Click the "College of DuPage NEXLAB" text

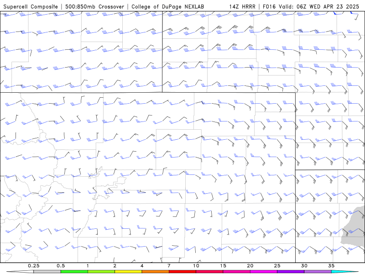pyautogui.click(x=167, y=6)
